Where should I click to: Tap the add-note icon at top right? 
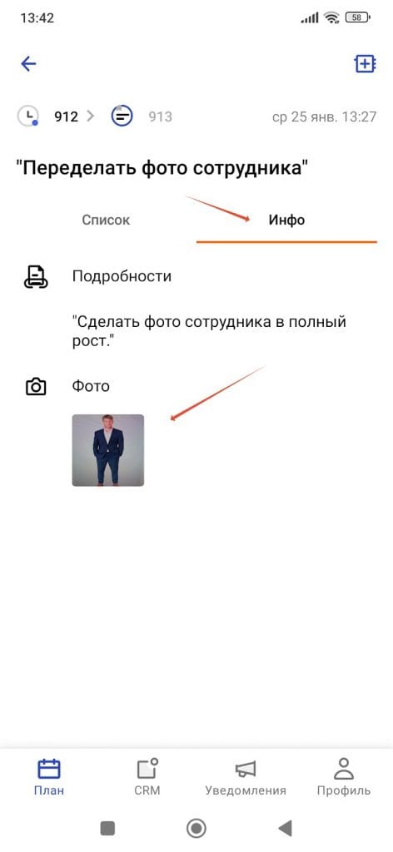pos(365,63)
